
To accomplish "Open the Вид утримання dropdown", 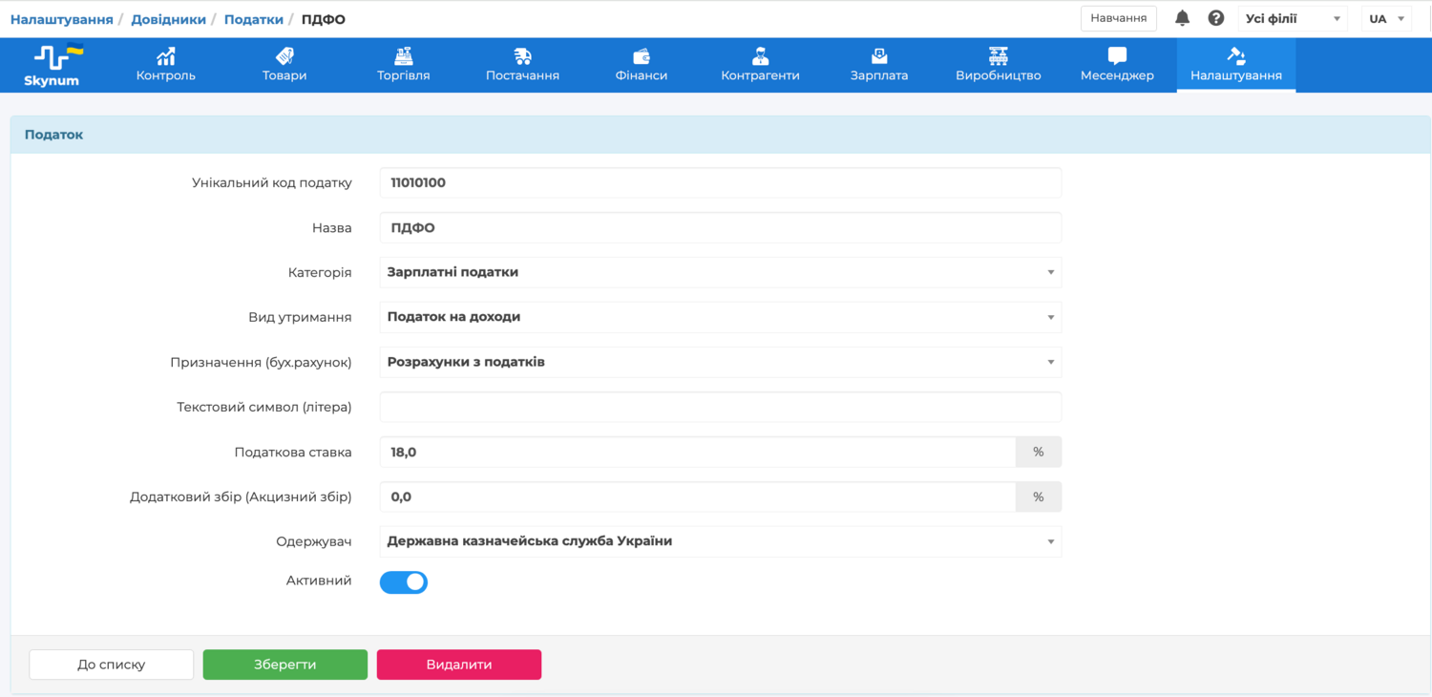I will click(x=720, y=317).
